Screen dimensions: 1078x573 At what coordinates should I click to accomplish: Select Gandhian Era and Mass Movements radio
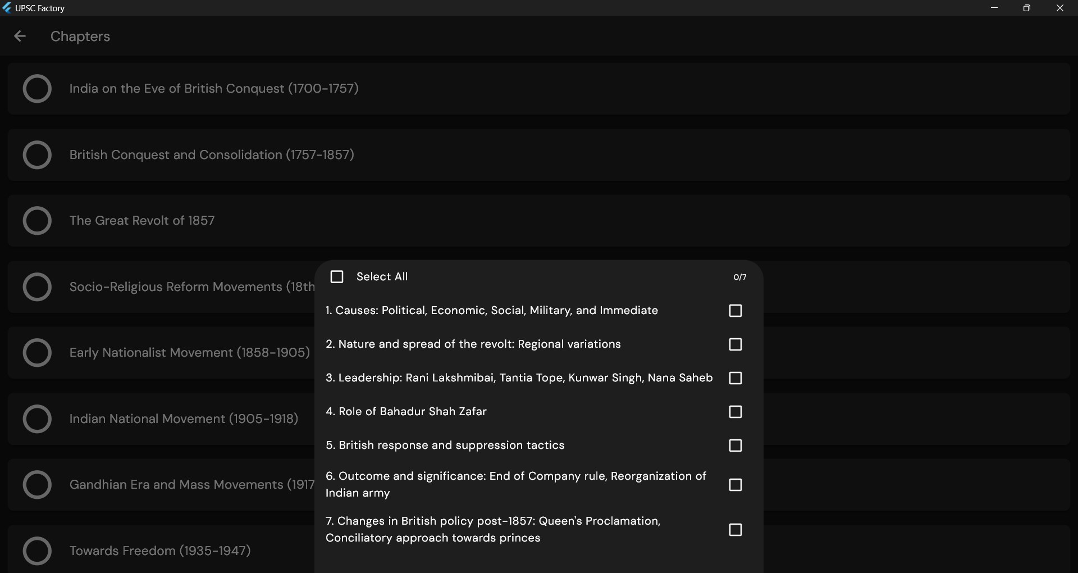coord(37,484)
